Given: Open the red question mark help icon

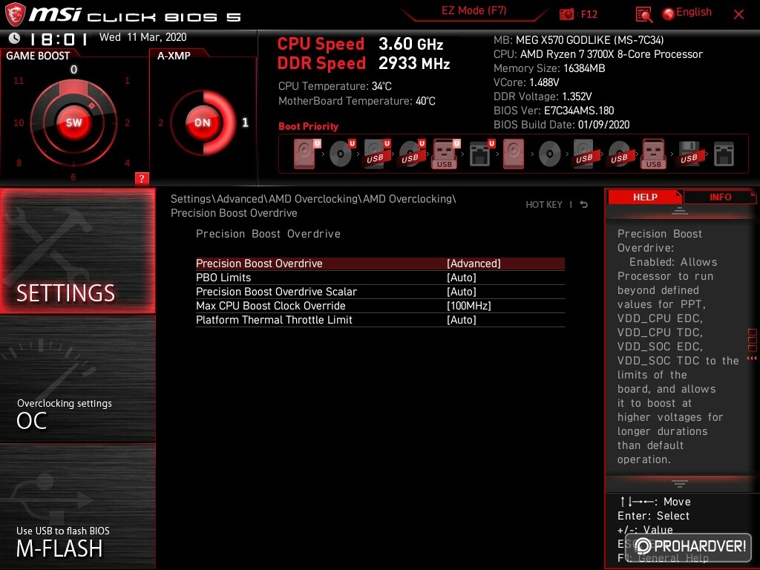Looking at the screenshot, I should [142, 178].
